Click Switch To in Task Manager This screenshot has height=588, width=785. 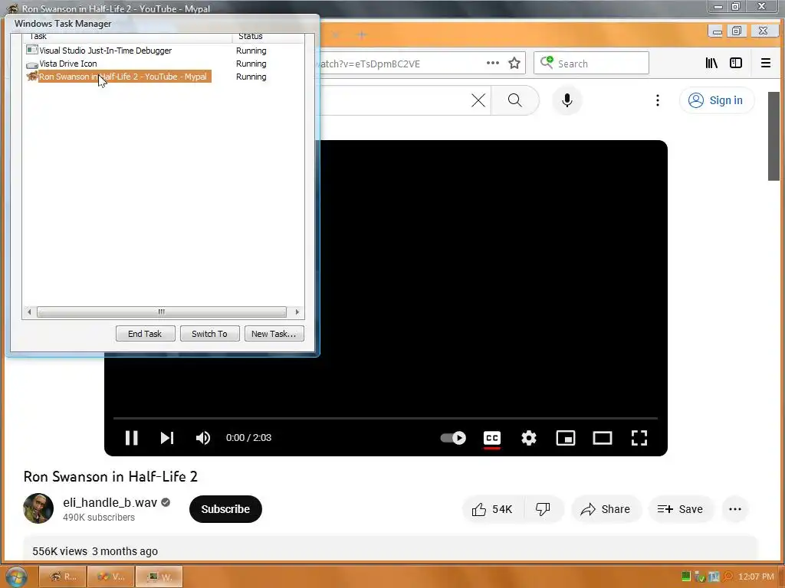209,334
